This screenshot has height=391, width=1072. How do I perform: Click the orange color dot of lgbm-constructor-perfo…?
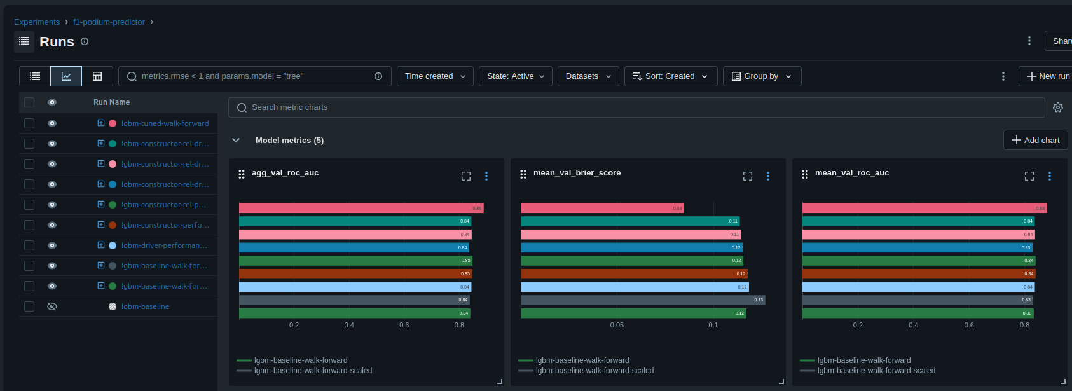(x=113, y=225)
